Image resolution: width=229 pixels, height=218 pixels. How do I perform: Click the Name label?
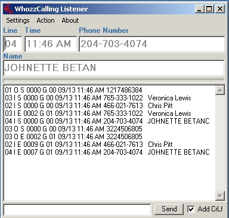pyautogui.click(x=13, y=56)
